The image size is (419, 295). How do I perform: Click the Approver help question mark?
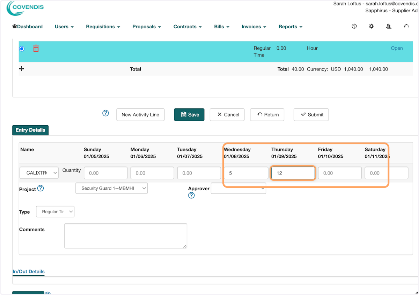[x=191, y=196]
